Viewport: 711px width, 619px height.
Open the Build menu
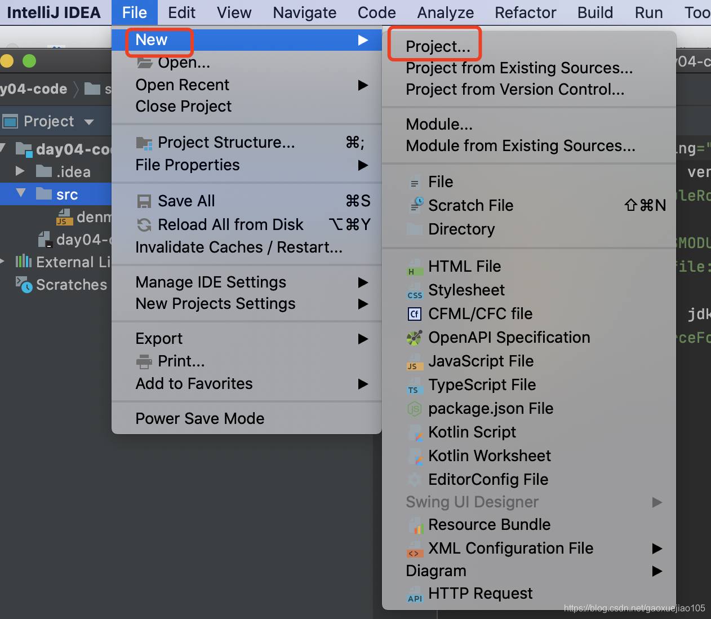pos(596,12)
